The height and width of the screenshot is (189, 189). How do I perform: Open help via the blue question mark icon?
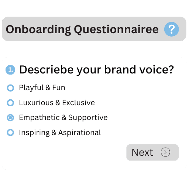tap(171, 29)
